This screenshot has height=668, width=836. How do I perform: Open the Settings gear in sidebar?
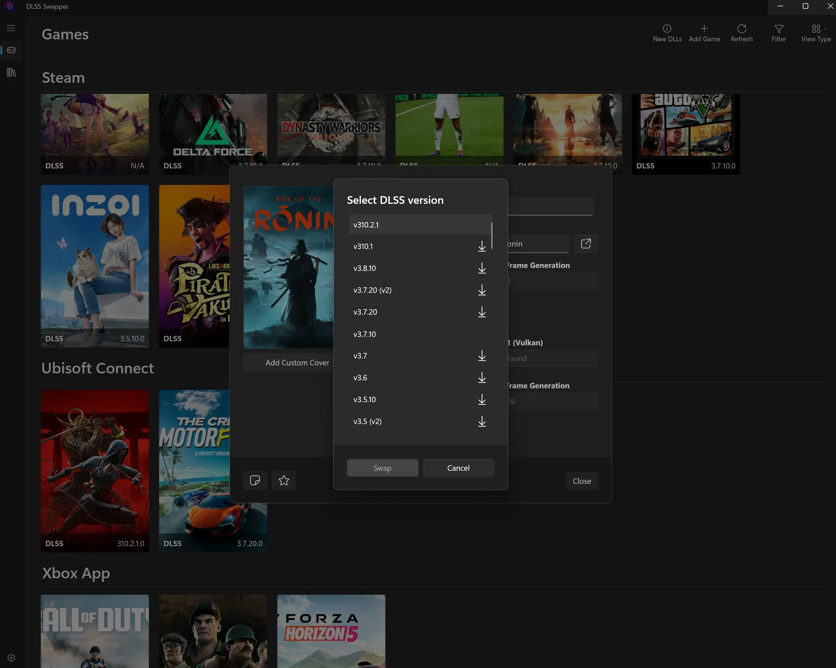[x=11, y=657]
